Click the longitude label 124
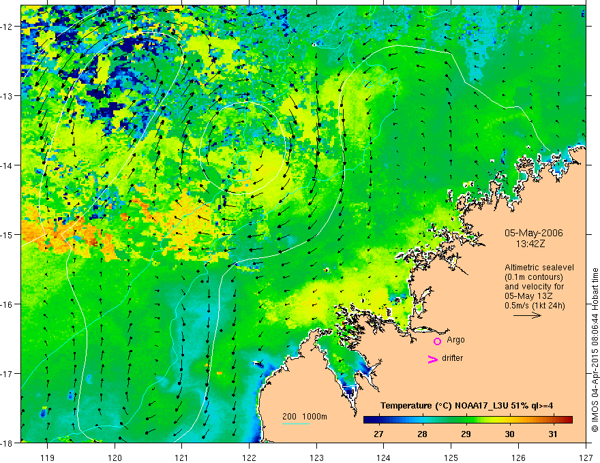This screenshot has width=600, height=463. pyautogui.click(x=384, y=458)
